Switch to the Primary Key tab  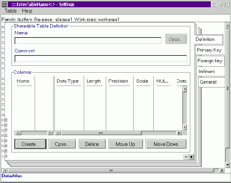point(209,50)
